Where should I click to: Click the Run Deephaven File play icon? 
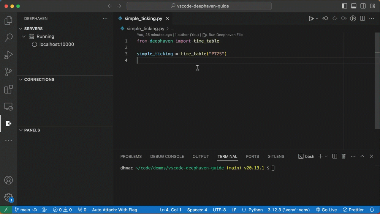(311, 18)
